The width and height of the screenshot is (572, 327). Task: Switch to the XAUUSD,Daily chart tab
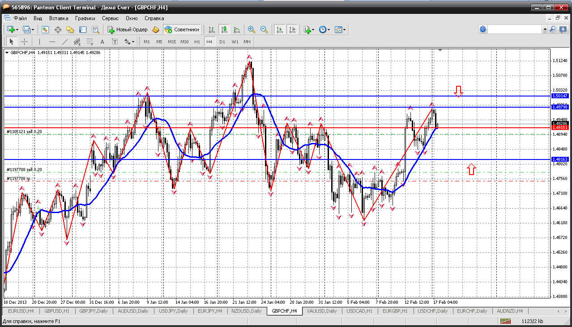pyautogui.click(x=322, y=311)
